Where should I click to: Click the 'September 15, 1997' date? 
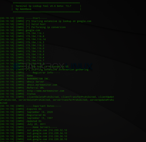tap(40, 118)
